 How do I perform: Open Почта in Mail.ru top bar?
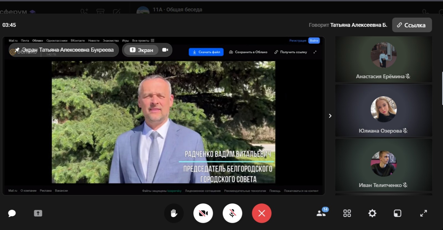[x=25, y=41]
